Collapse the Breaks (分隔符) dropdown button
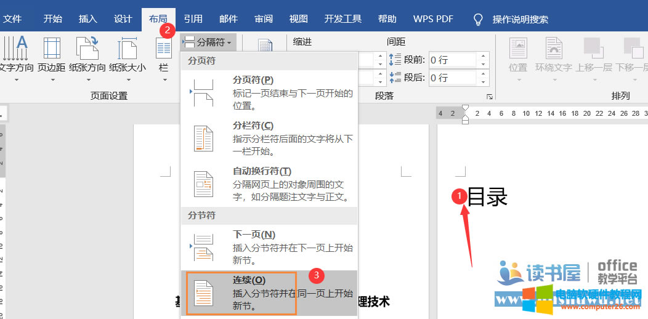The width and height of the screenshot is (648, 319). click(x=208, y=42)
